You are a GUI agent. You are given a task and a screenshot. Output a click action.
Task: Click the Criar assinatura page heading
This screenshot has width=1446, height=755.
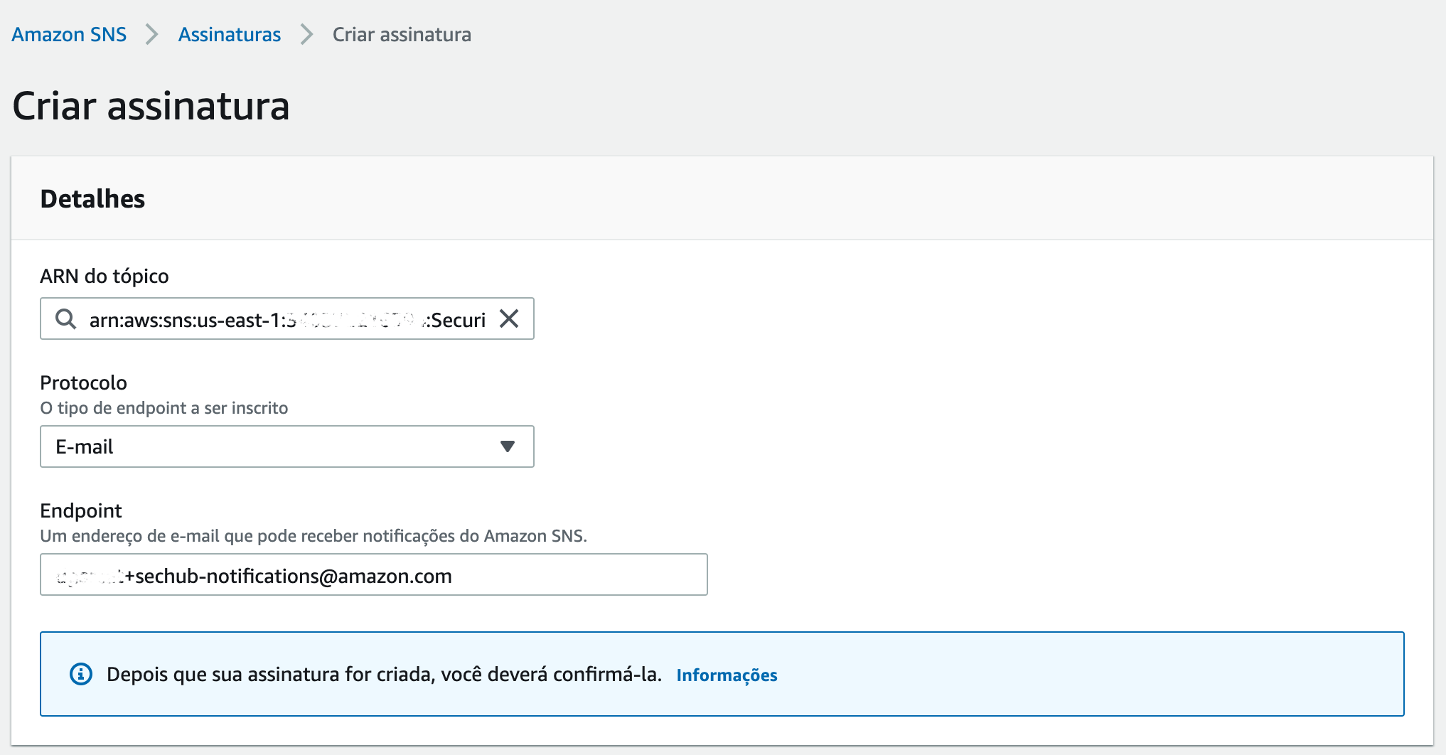coord(151,107)
